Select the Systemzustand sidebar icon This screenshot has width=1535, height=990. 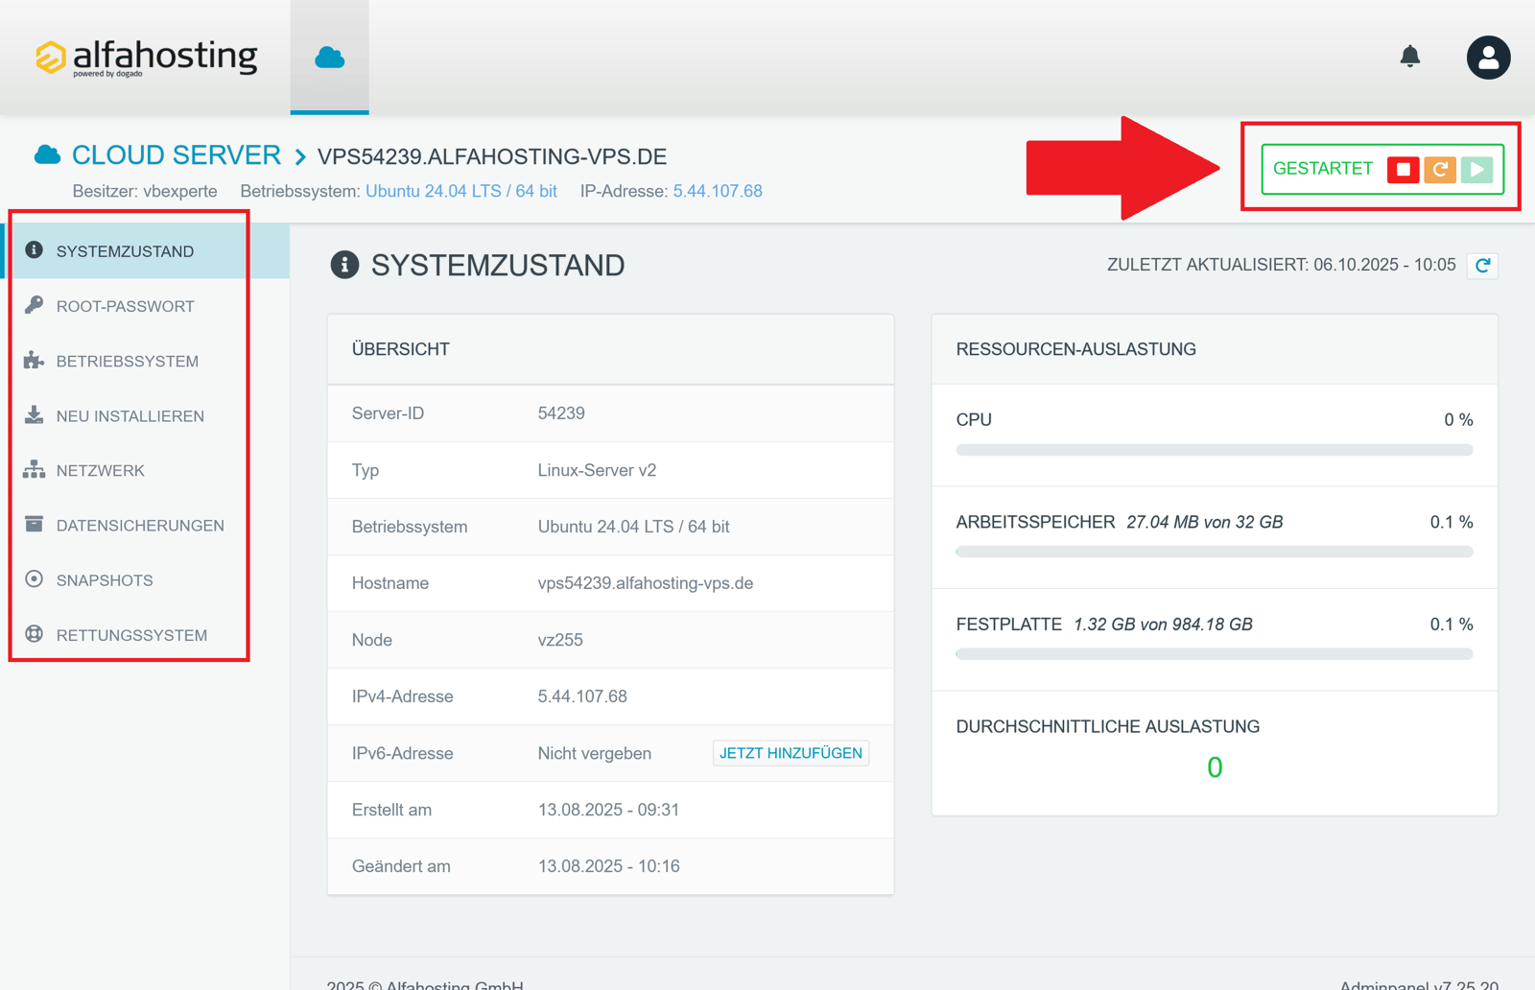(x=35, y=250)
